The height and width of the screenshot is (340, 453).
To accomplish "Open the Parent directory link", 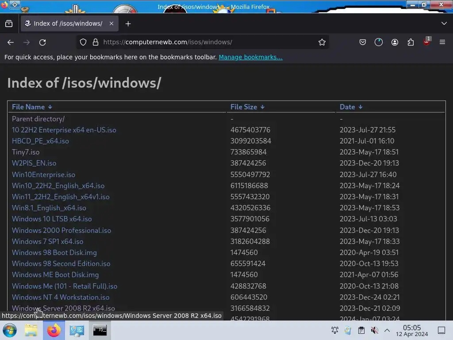I will click(x=38, y=119).
